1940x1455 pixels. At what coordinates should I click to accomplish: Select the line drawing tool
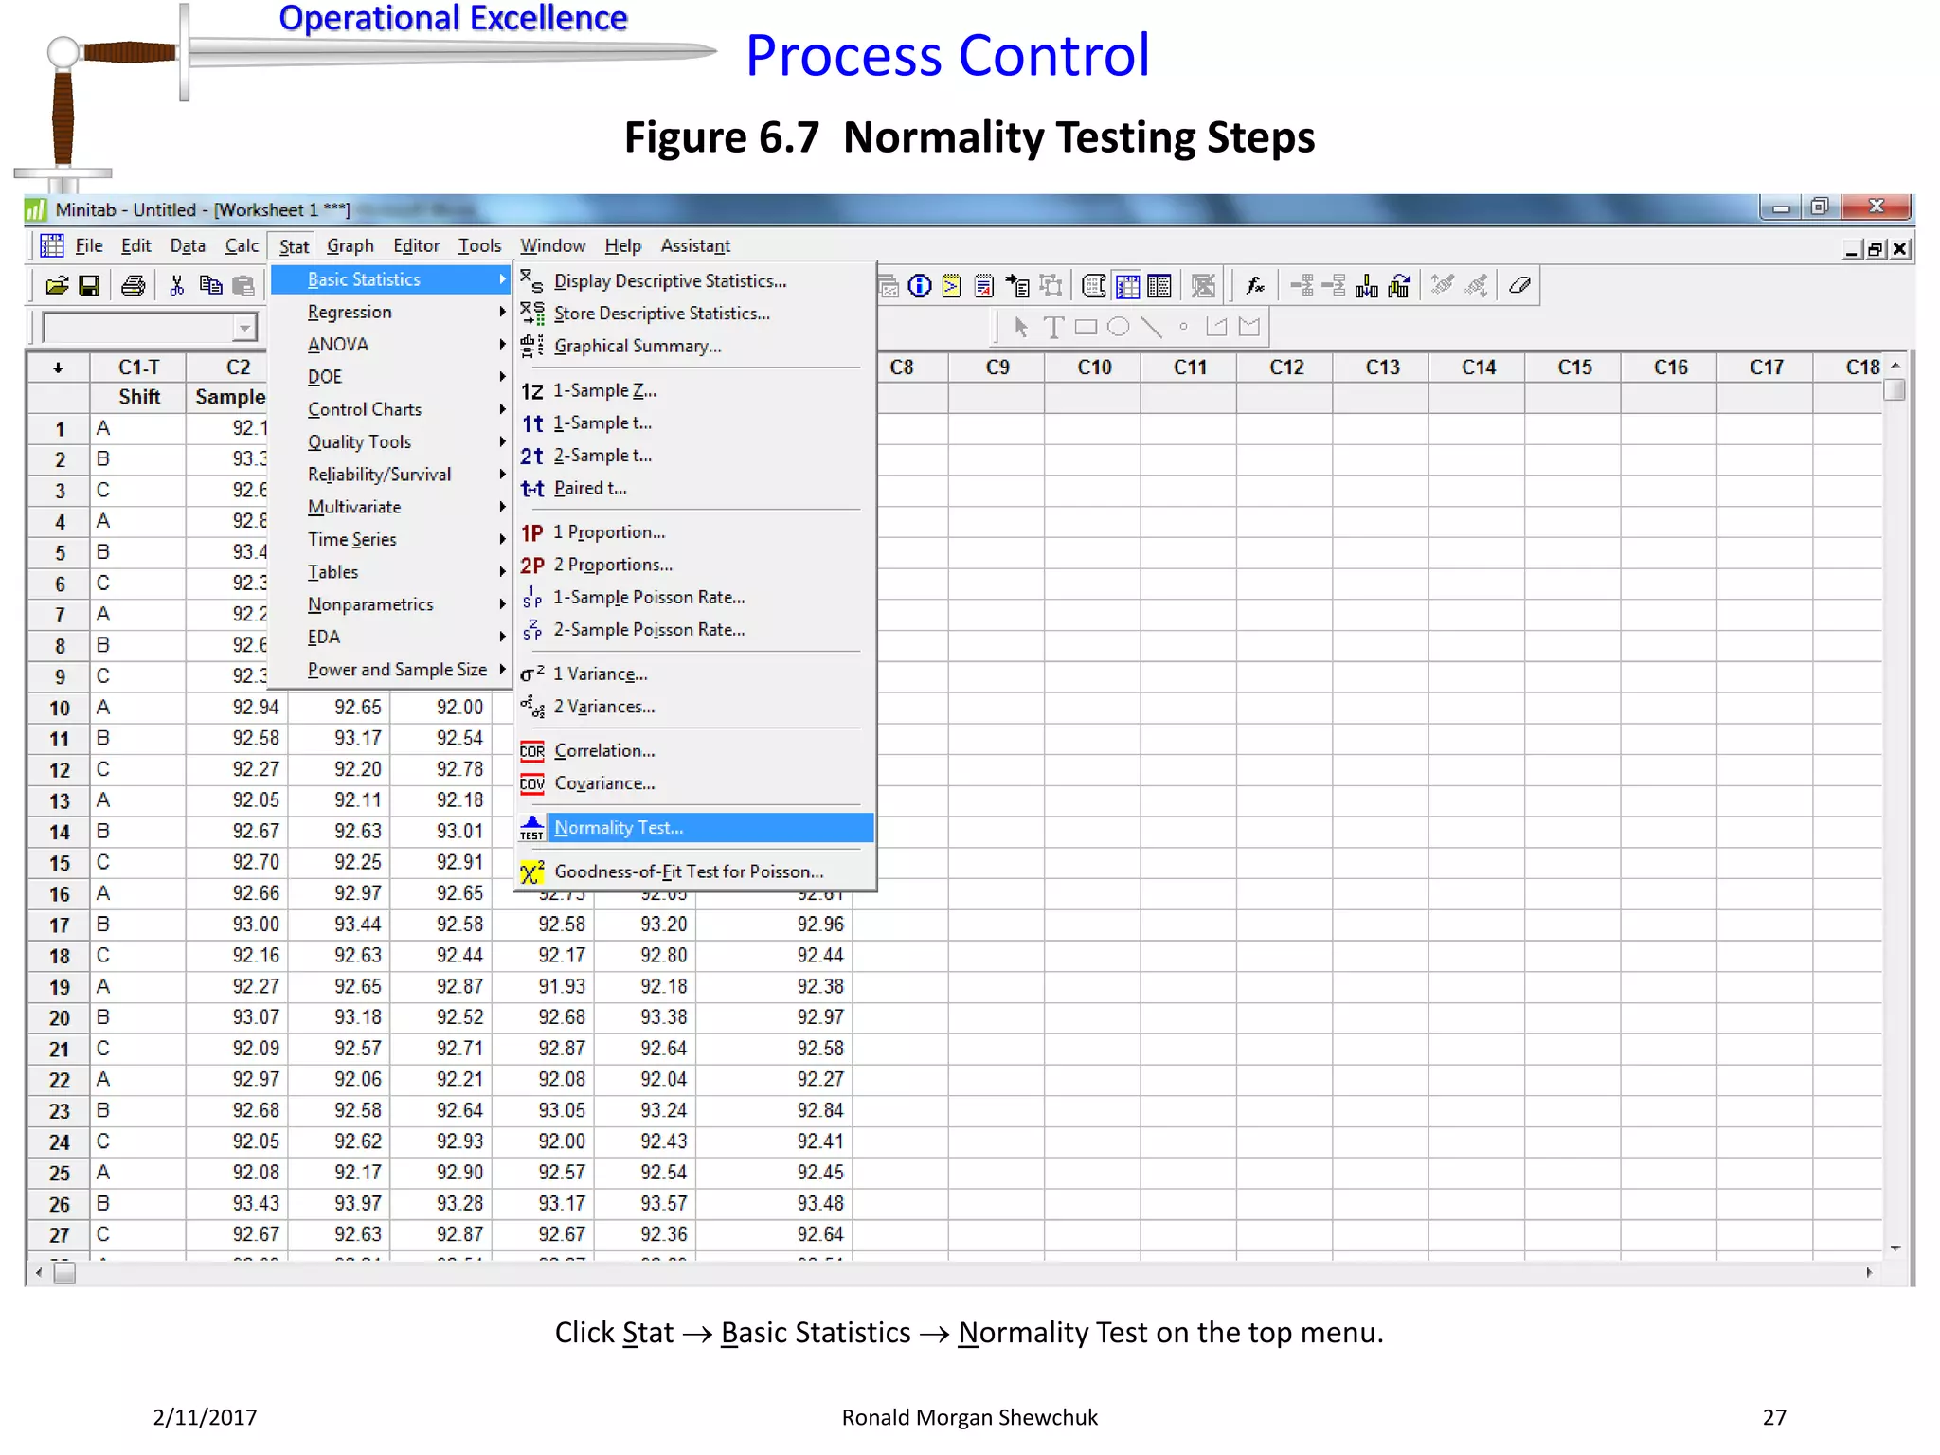(1151, 327)
